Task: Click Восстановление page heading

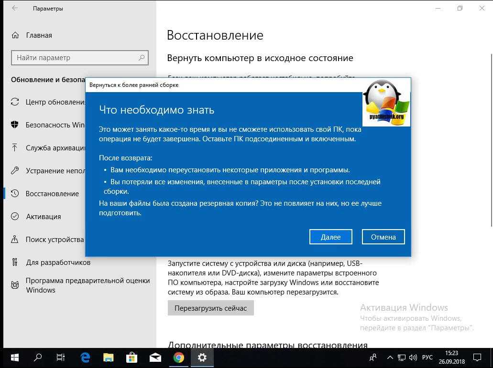Action: [215, 35]
